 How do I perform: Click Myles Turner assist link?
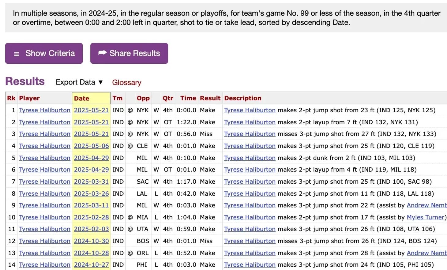pos(425,217)
